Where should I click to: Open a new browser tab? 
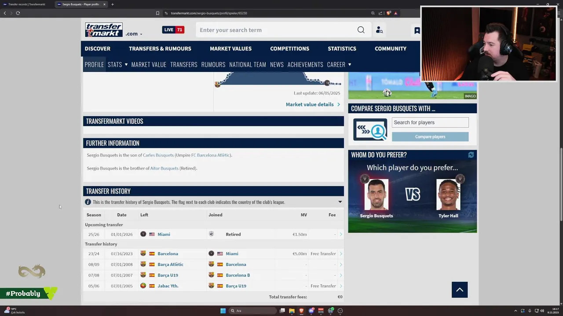[x=113, y=4]
